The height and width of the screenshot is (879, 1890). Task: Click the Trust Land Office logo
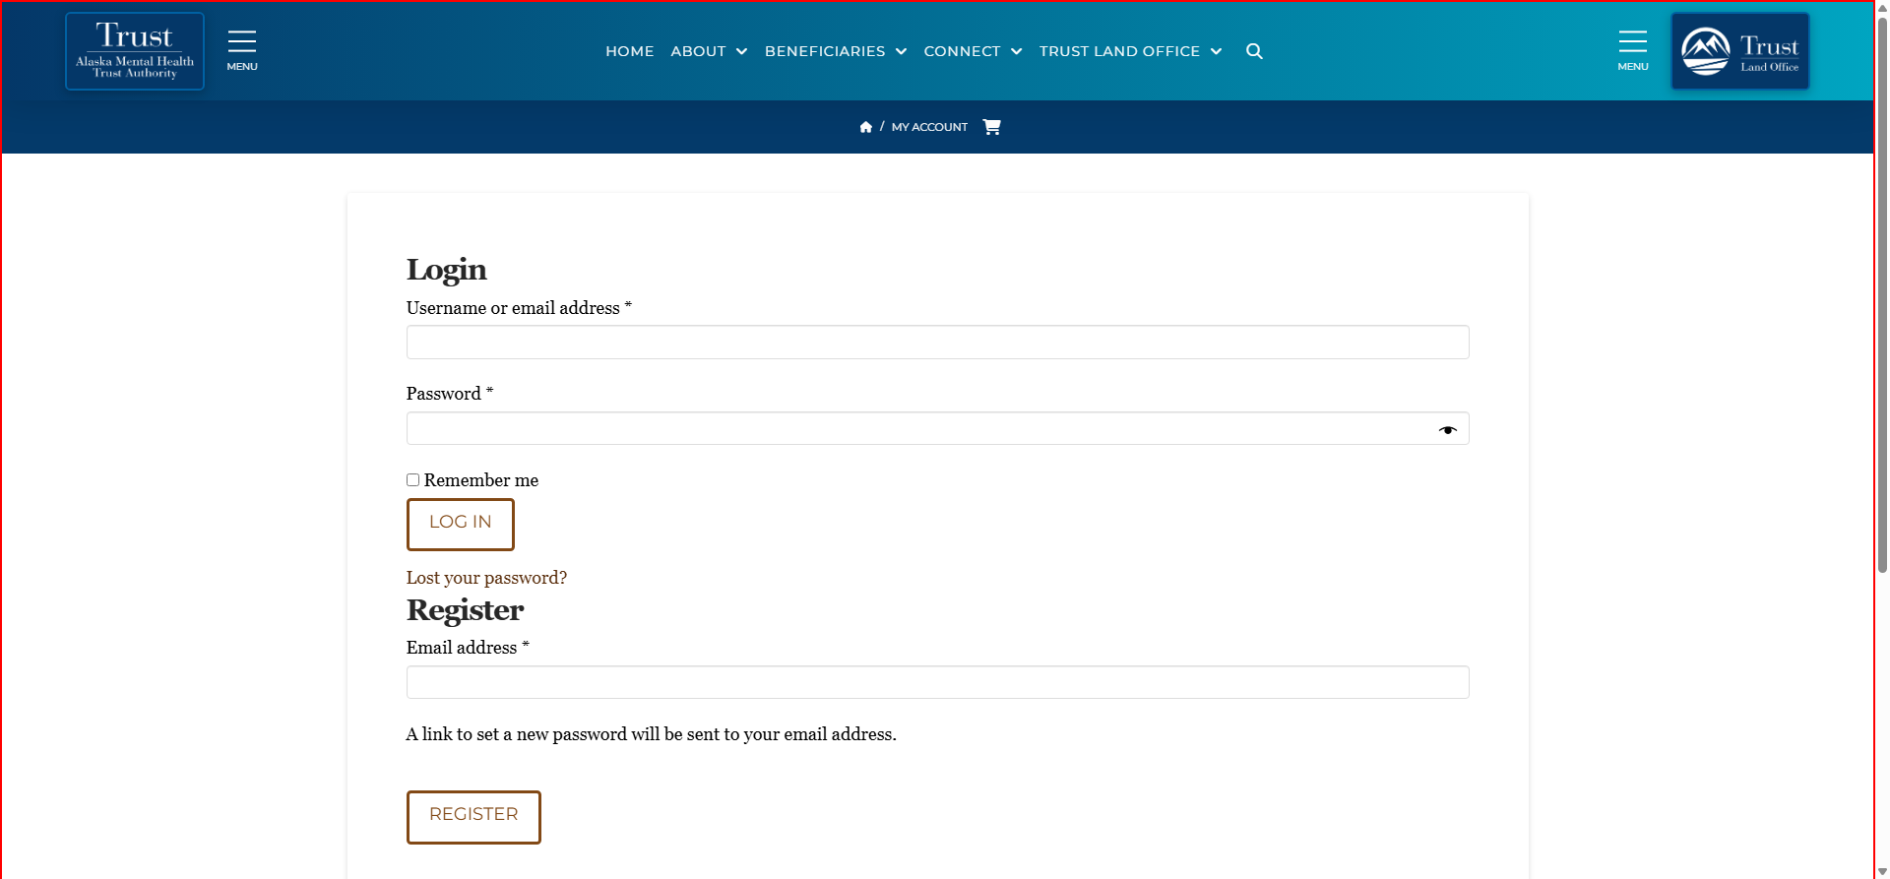pos(1739,51)
